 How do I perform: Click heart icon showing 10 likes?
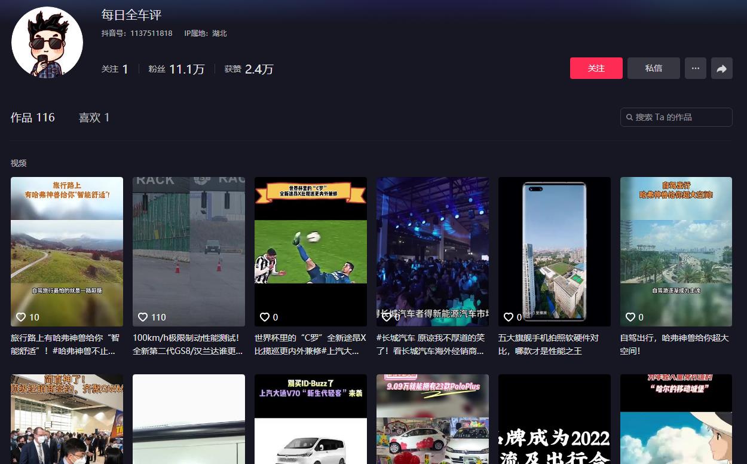tap(21, 317)
